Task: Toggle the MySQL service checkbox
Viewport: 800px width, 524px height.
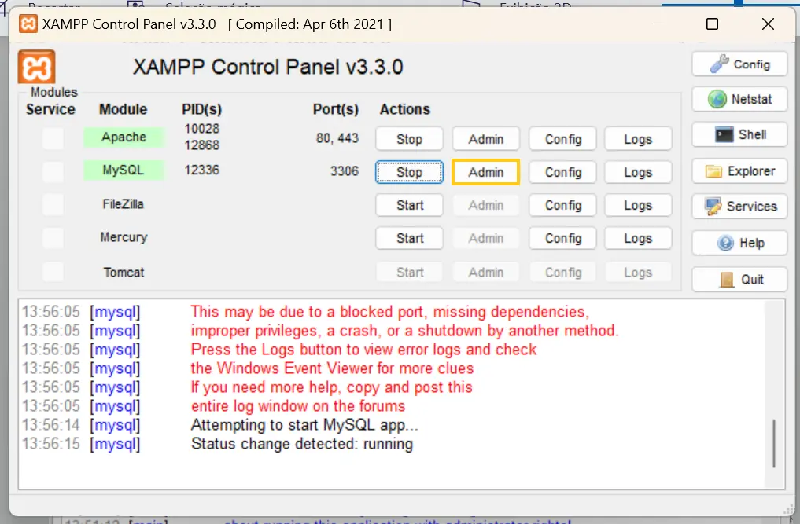Action: click(x=53, y=171)
